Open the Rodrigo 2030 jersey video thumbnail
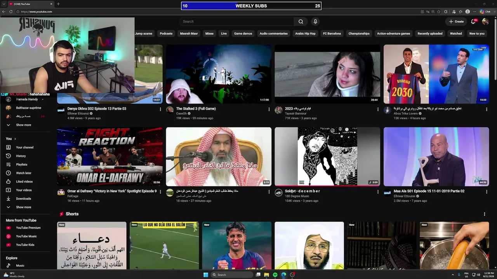The width and height of the screenshot is (497, 279). coord(436,74)
